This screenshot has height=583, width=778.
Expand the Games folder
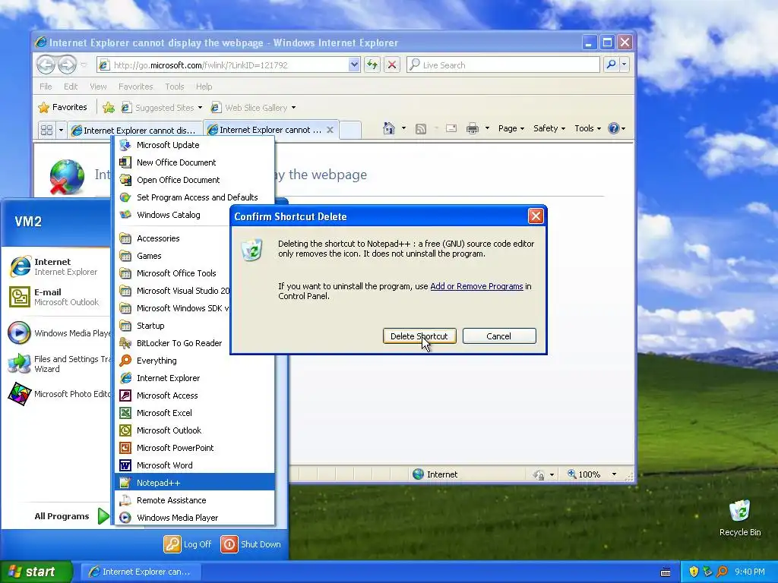coord(172,256)
